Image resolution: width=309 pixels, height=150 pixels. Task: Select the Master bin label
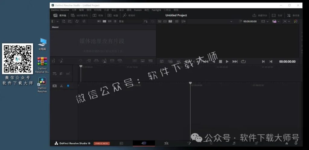56,27
